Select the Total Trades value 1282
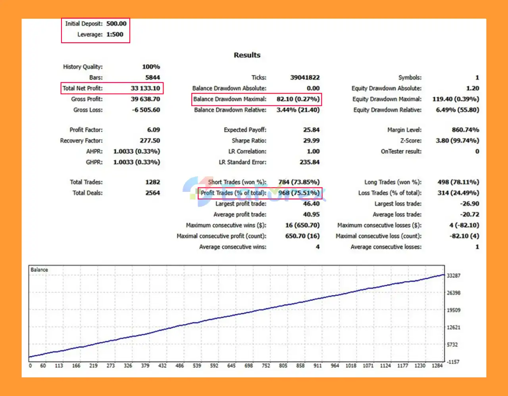The height and width of the screenshot is (396, 508). pos(152,182)
